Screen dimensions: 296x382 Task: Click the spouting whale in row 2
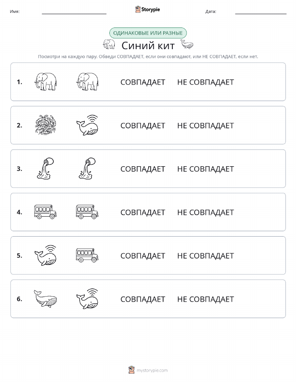click(x=87, y=125)
